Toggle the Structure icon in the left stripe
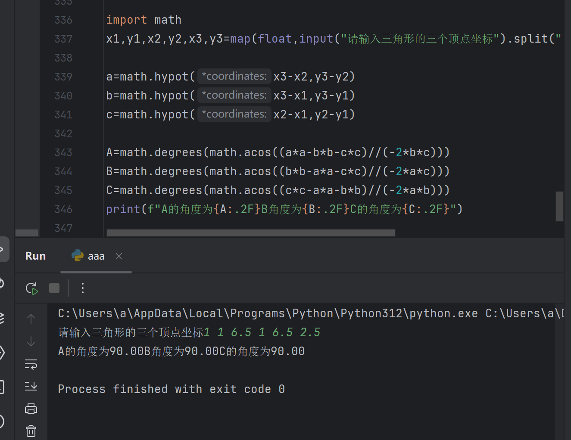This screenshot has height=440, width=571. coord(2,352)
